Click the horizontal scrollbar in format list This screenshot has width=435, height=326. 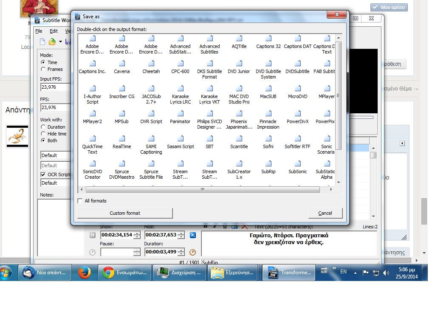pyautogui.click(x=203, y=190)
